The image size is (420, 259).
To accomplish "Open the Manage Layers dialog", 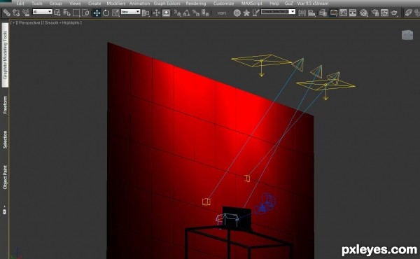I will point(323,13).
